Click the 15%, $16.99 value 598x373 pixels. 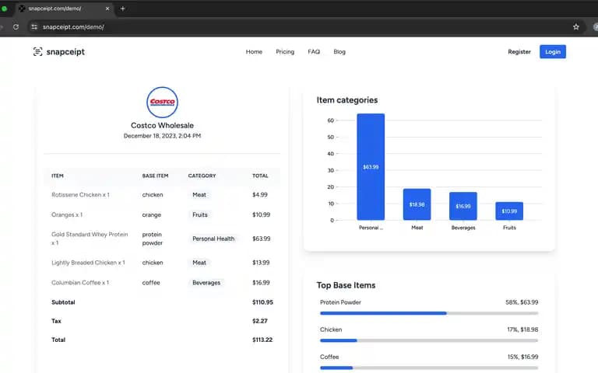click(522, 357)
